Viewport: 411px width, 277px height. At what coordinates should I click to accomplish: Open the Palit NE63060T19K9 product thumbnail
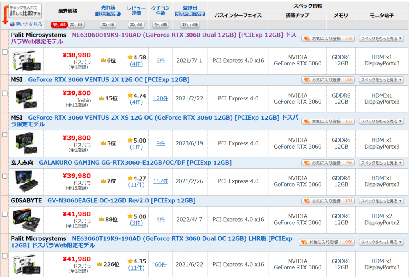26,265
